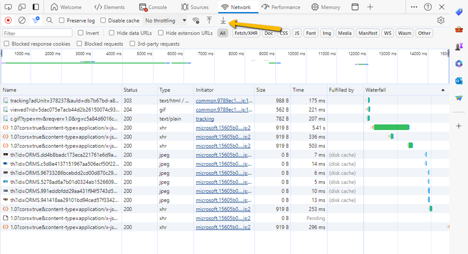Enable the Preserve log checkbox
Screen dimensions: 468x254
[62, 21]
